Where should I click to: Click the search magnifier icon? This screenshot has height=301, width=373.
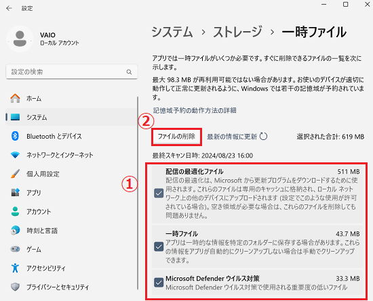pyautogui.click(x=129, y=72)
